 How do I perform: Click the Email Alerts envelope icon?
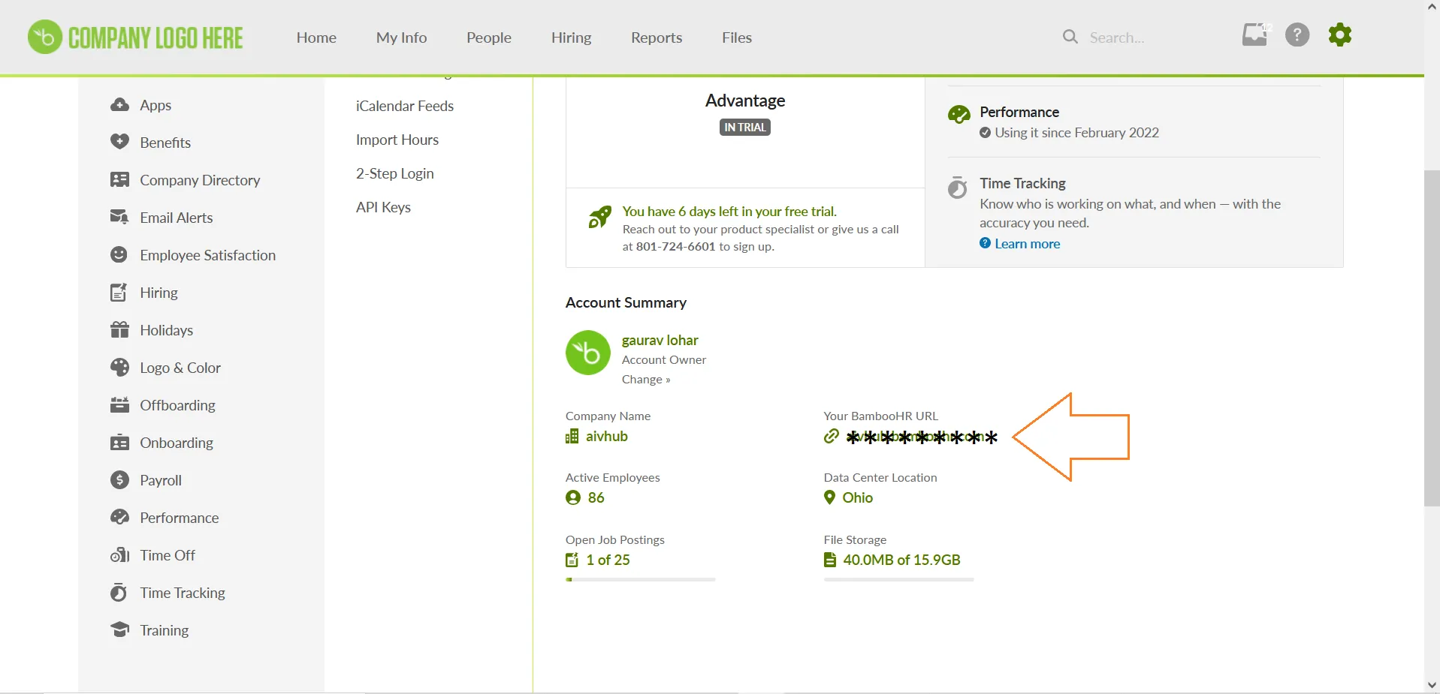pos(119,218)
